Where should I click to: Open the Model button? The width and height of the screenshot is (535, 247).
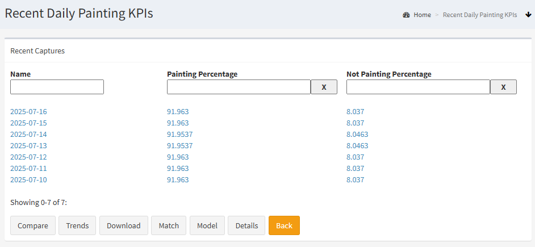click(x=207, y=225)
